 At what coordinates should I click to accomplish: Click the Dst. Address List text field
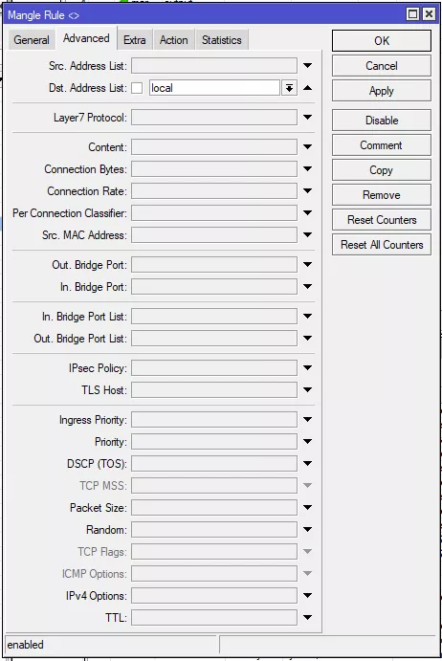pyautogui.click(x=214, y=88)
